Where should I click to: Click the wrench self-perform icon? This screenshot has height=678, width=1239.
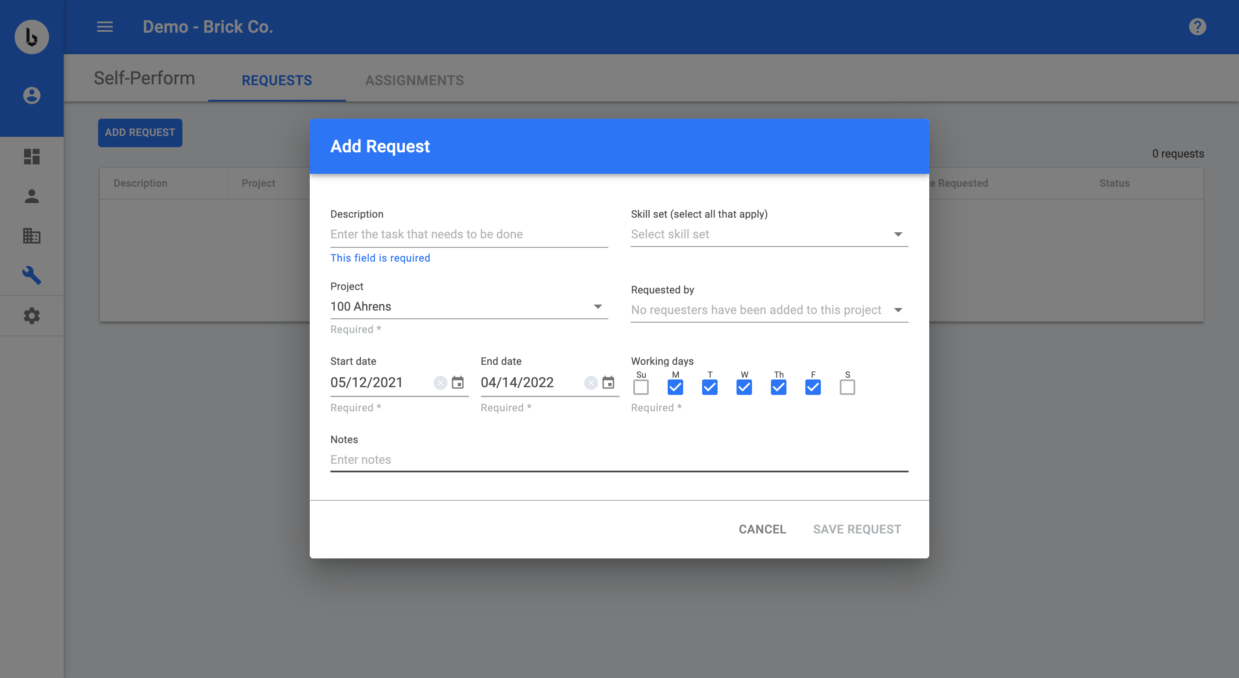click(32, 275)
